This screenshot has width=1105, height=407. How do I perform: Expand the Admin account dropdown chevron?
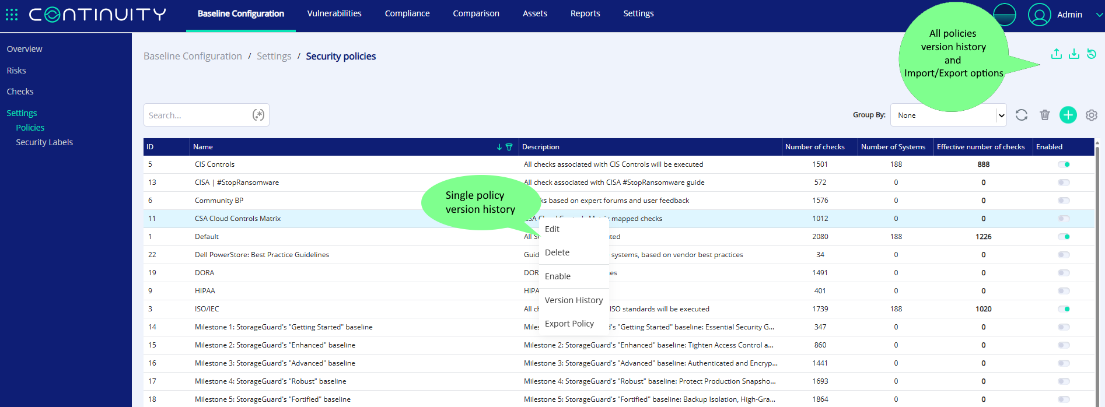click(1099, 15)
